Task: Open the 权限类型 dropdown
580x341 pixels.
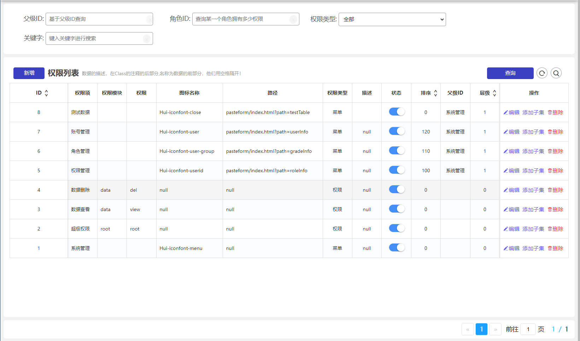Action: (x=392, y=19)
